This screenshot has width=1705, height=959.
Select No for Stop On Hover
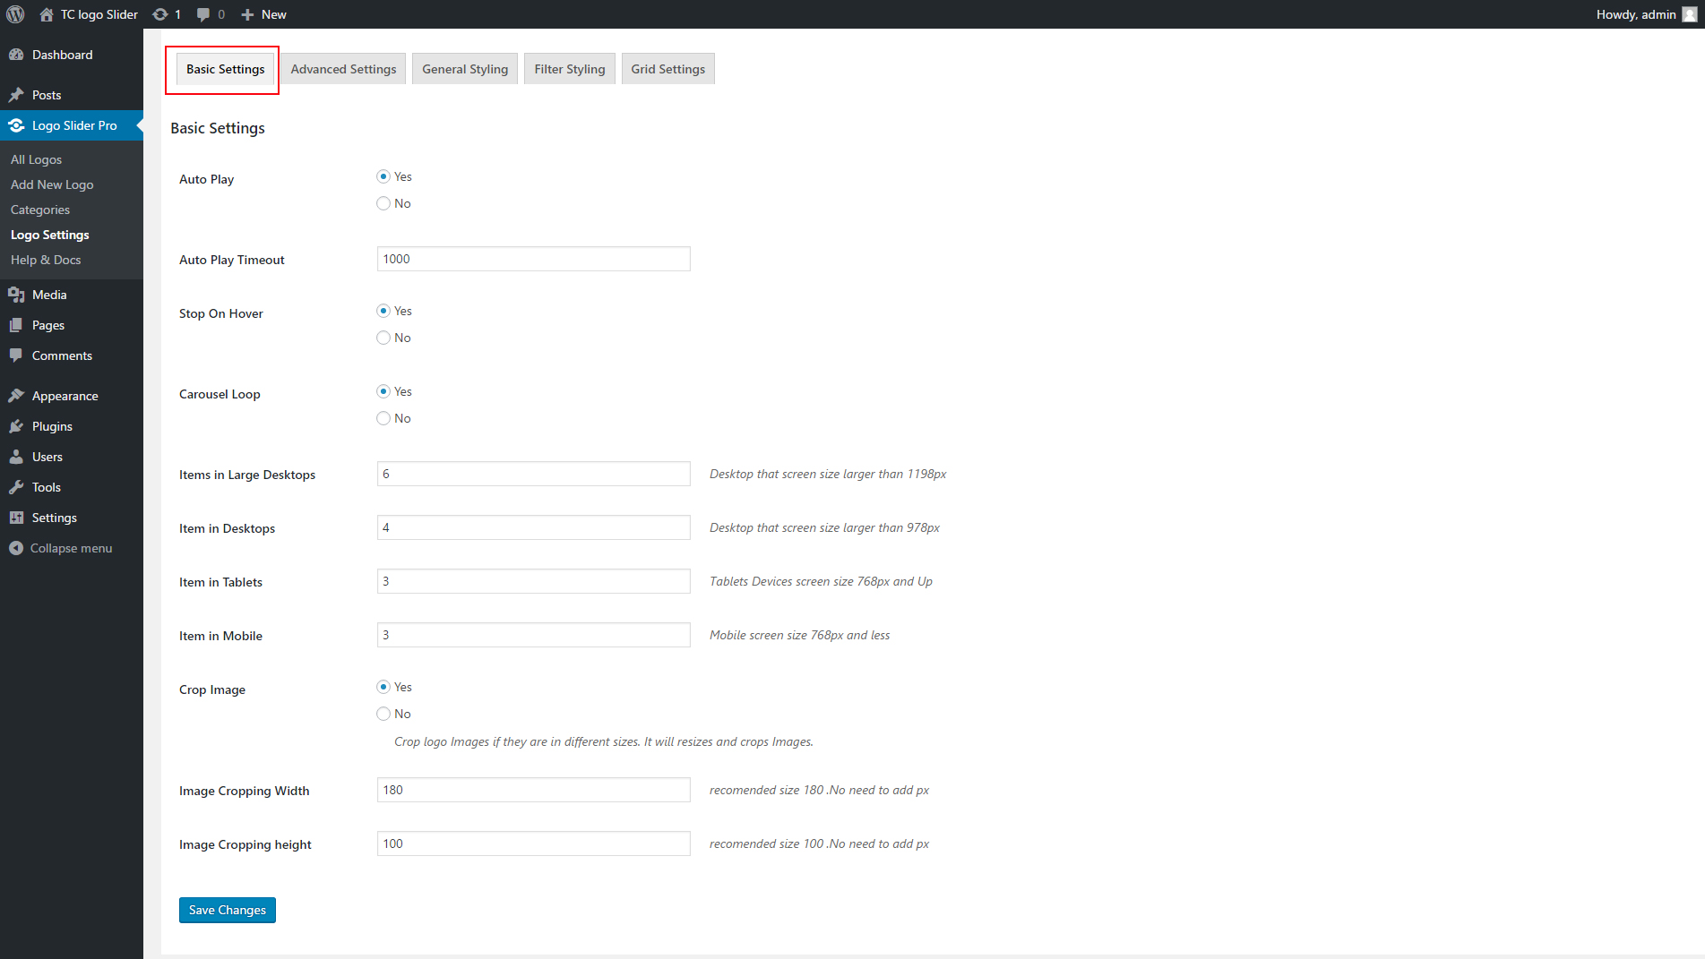383,338
